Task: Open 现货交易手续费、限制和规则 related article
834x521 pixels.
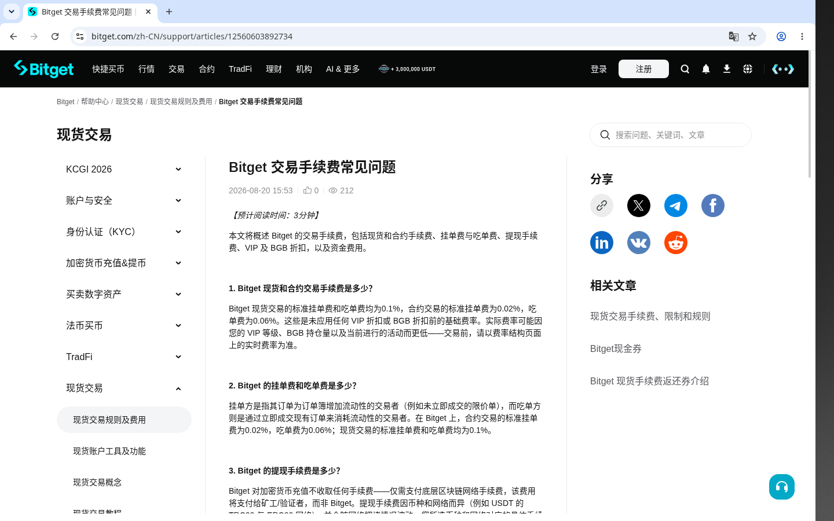Action: pyautogui.click(x=650, y=316)
